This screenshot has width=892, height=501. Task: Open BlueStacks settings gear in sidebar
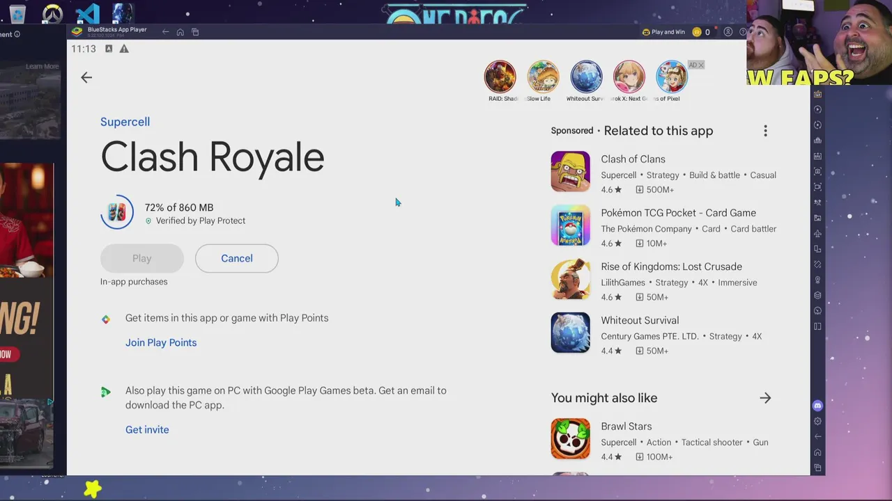click(818, 421)
